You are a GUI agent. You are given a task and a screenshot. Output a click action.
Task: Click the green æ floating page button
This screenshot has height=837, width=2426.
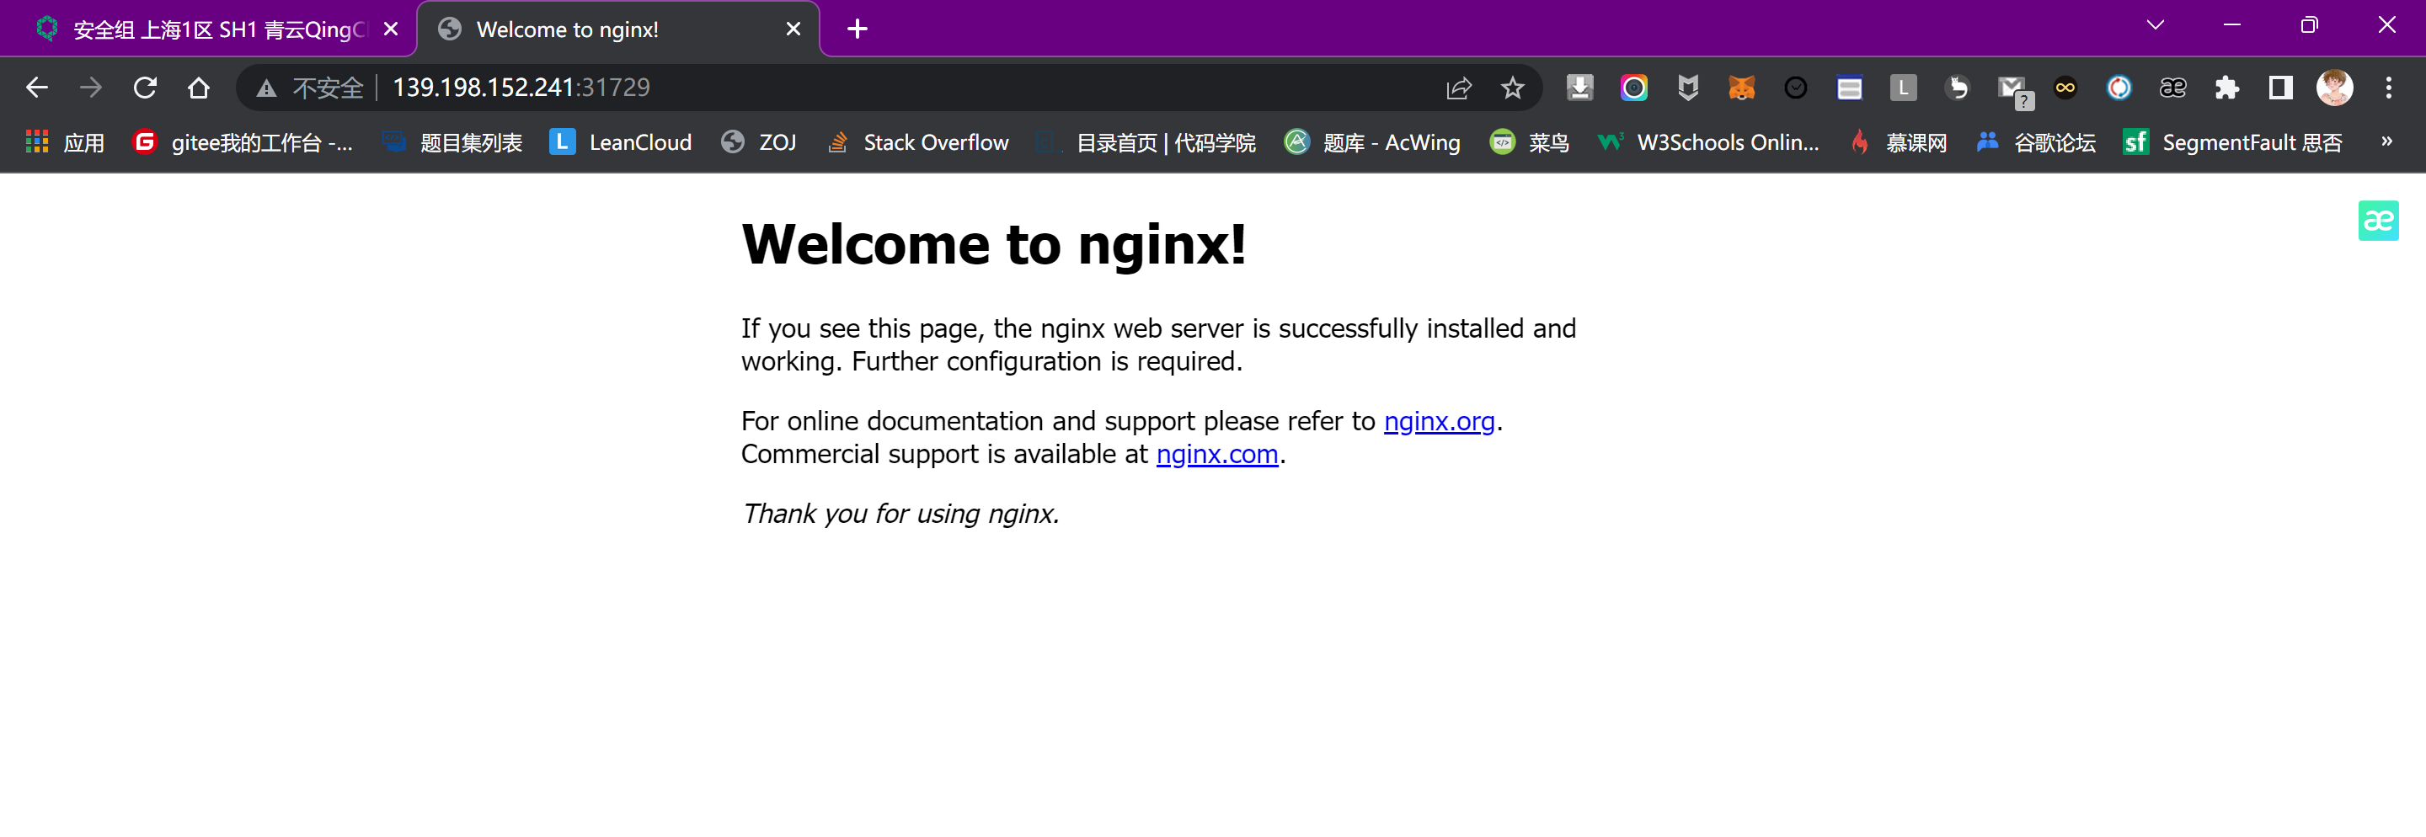(2378, 221)
